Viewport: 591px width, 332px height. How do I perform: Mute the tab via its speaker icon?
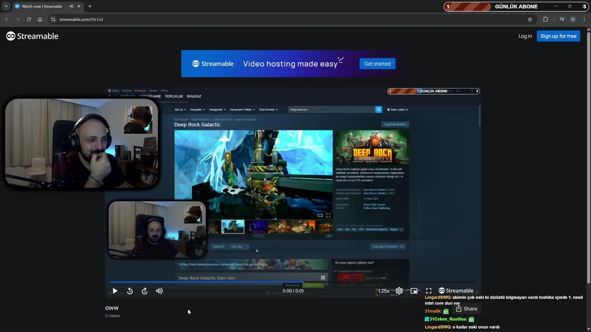71,6
